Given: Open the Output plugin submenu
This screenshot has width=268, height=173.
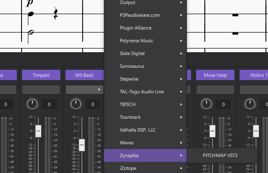Looking at the screenshot, I should pyautogui.click(x=145, y=2).
